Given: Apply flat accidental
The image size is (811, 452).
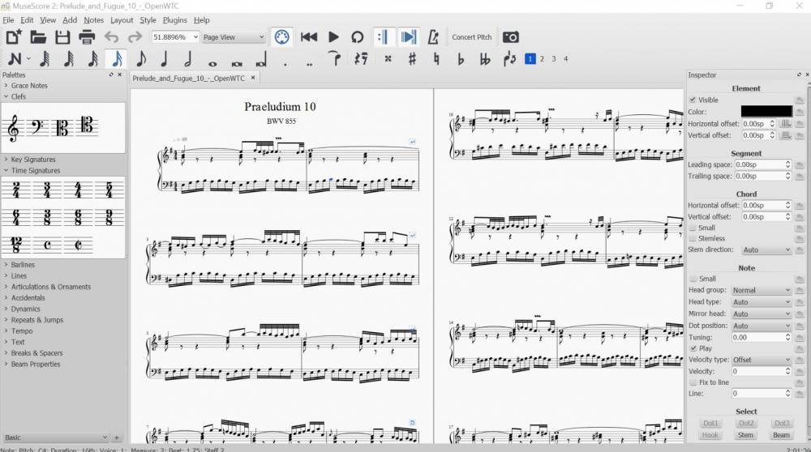Looking at the screenshot, I should click(461, 59).
